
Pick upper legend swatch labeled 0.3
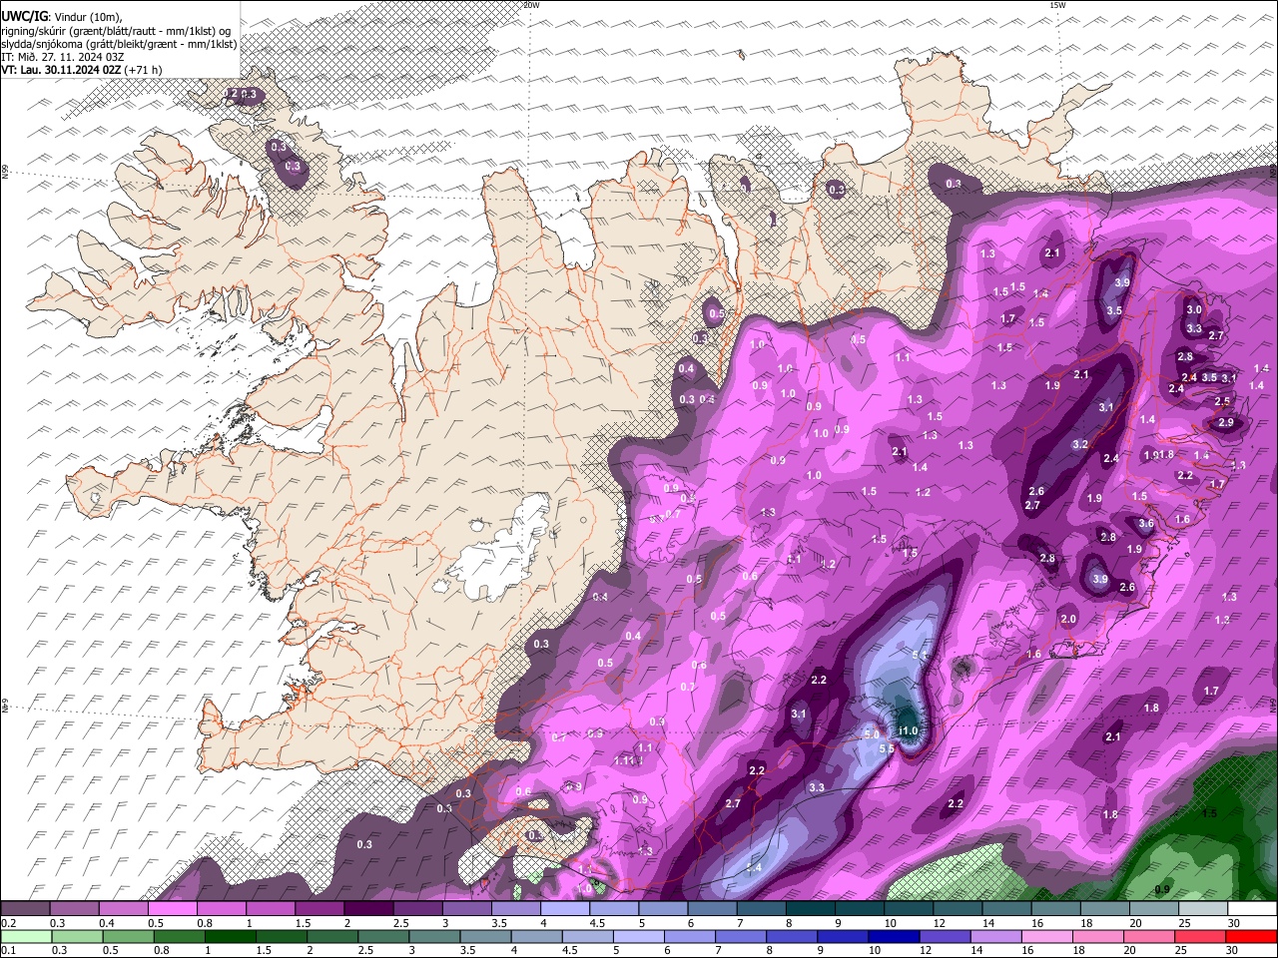pyautogui.click(x=74, y=908)
